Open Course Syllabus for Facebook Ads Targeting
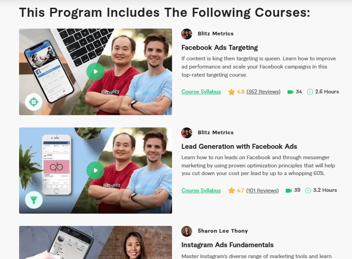The height and width of the screenshot is (259, 352). coord(201,92)
